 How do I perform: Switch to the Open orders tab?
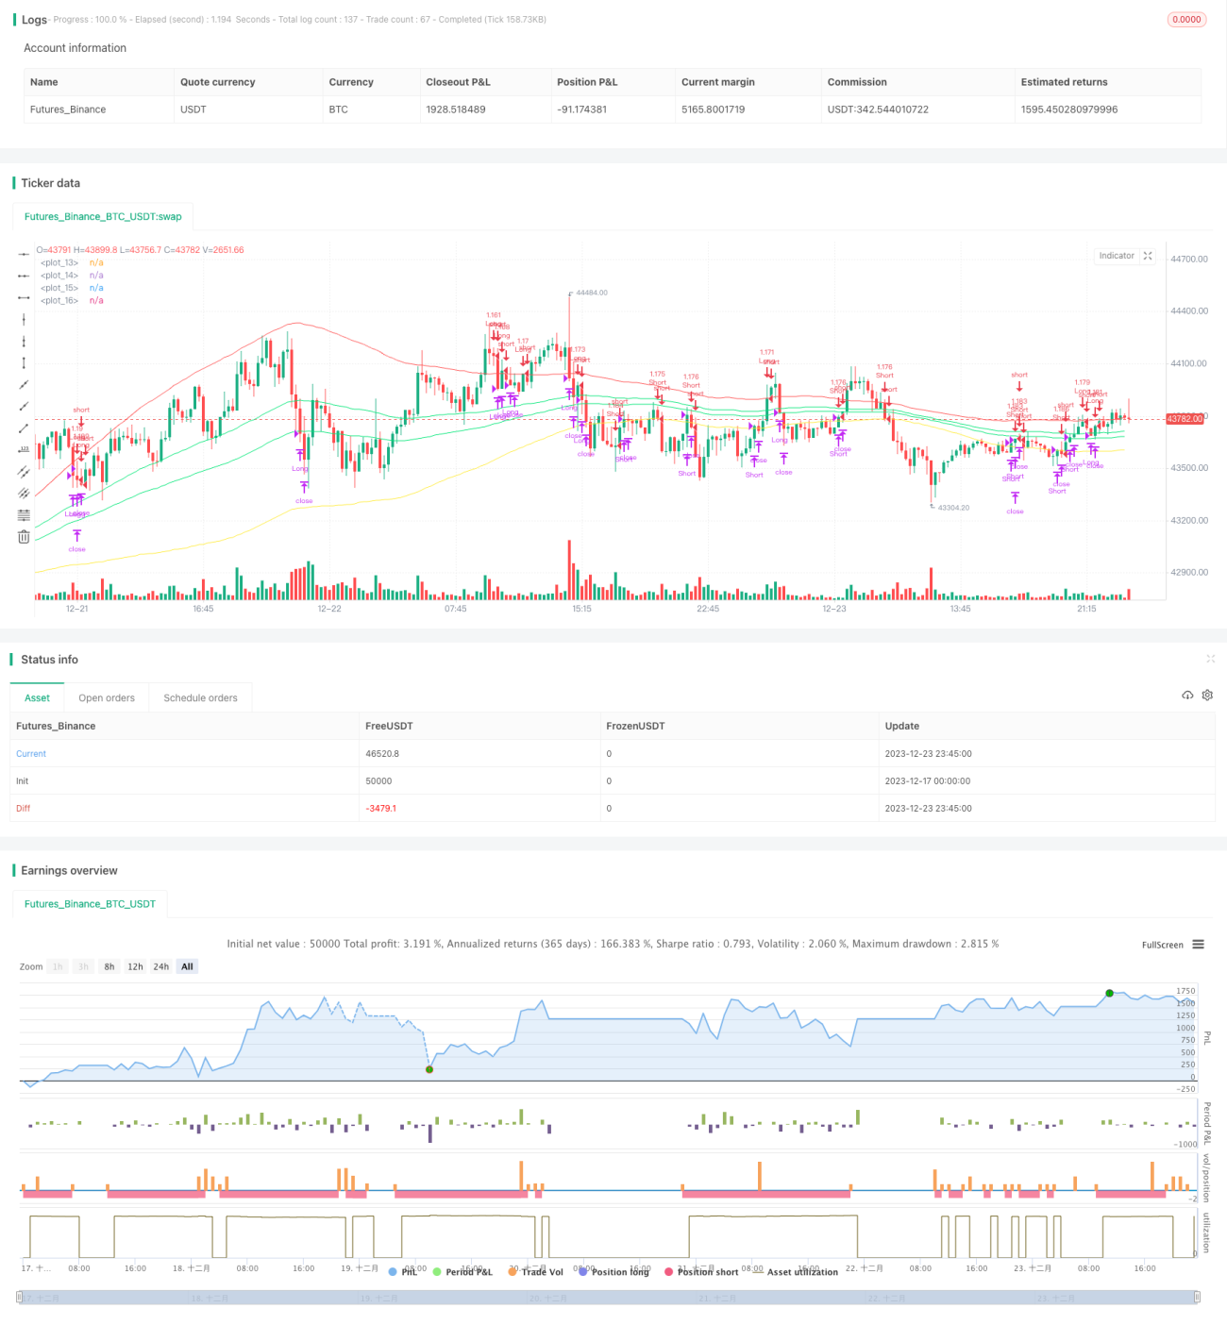[x=107, y=697]
